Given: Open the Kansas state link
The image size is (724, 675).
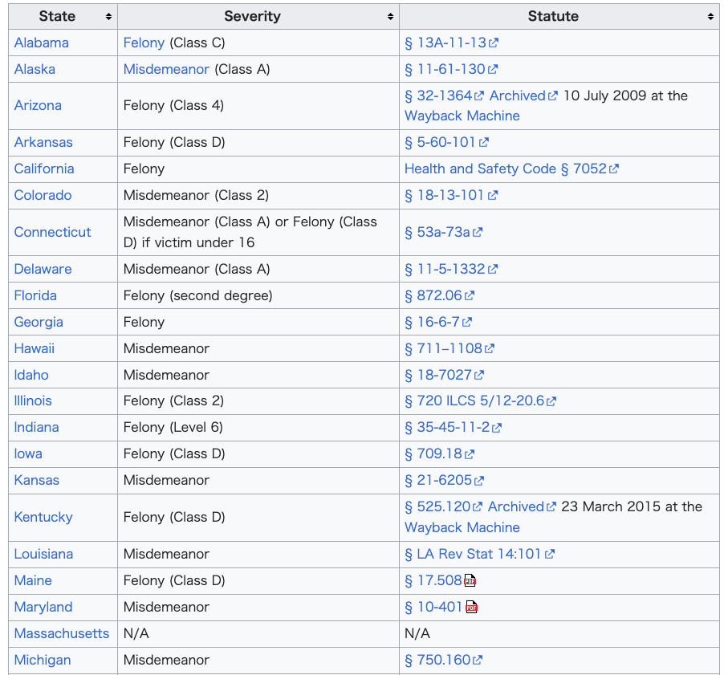Looking at the screenshot, I should (37, 480).
